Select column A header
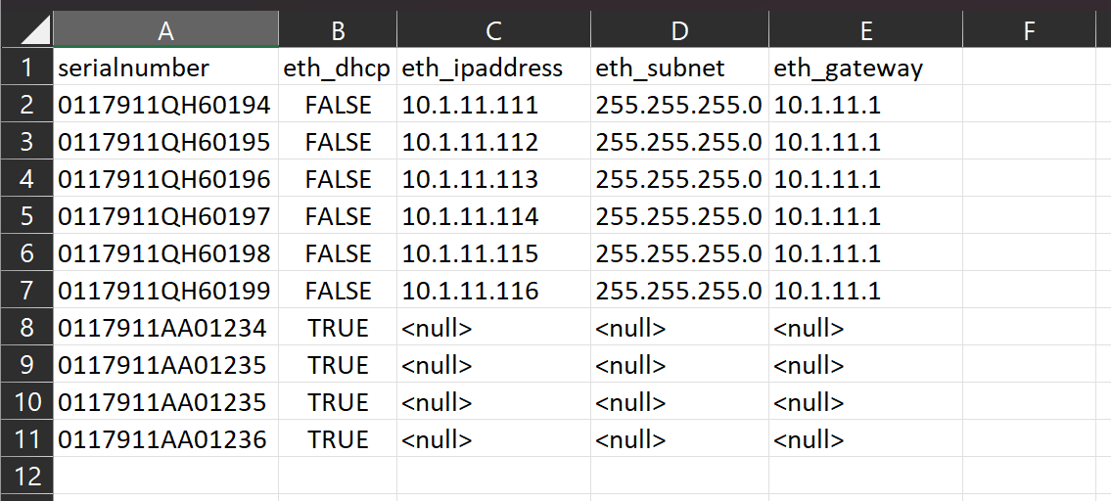 [165, 31]
